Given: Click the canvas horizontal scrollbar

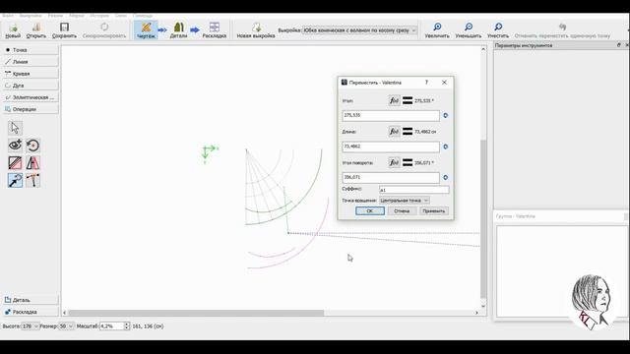Looking at the screenshot, I should 196,313.
